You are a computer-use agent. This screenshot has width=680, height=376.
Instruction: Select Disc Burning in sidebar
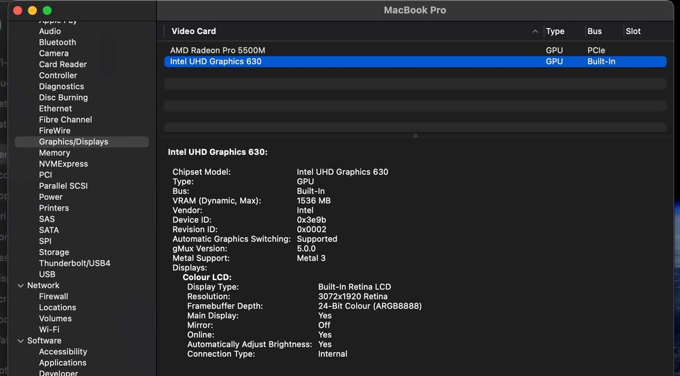[63, 98]
